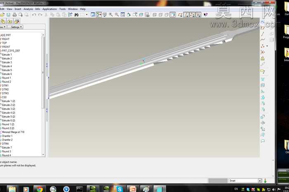Select Extrude 3 (2) in the model tree

click(x=8, y=109)
